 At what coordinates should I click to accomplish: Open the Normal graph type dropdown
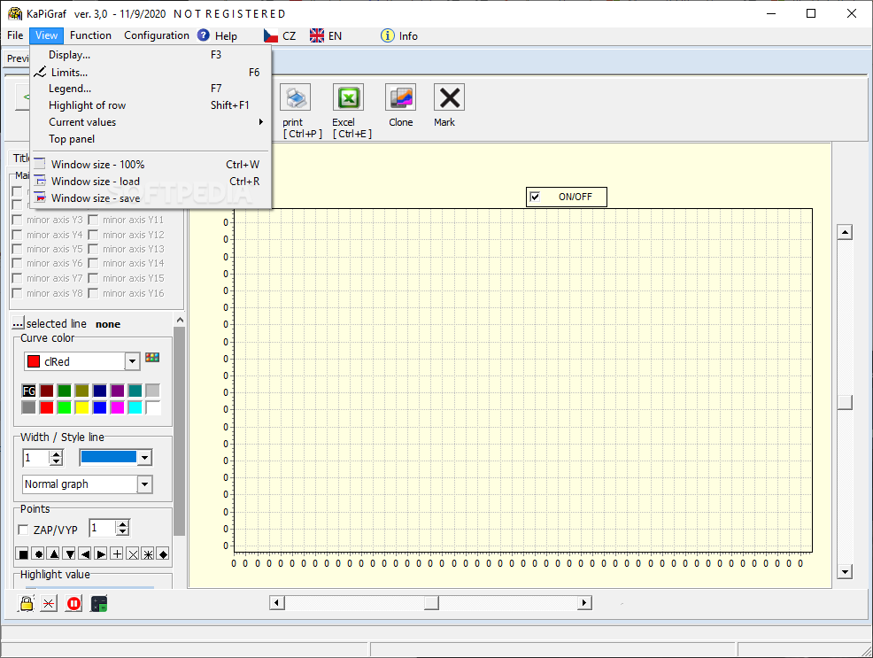tap(144, 484)
